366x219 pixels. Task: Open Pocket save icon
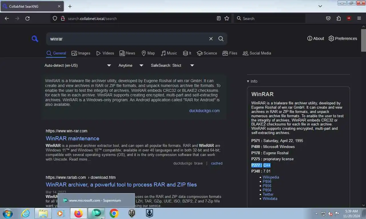coord(328,18)
